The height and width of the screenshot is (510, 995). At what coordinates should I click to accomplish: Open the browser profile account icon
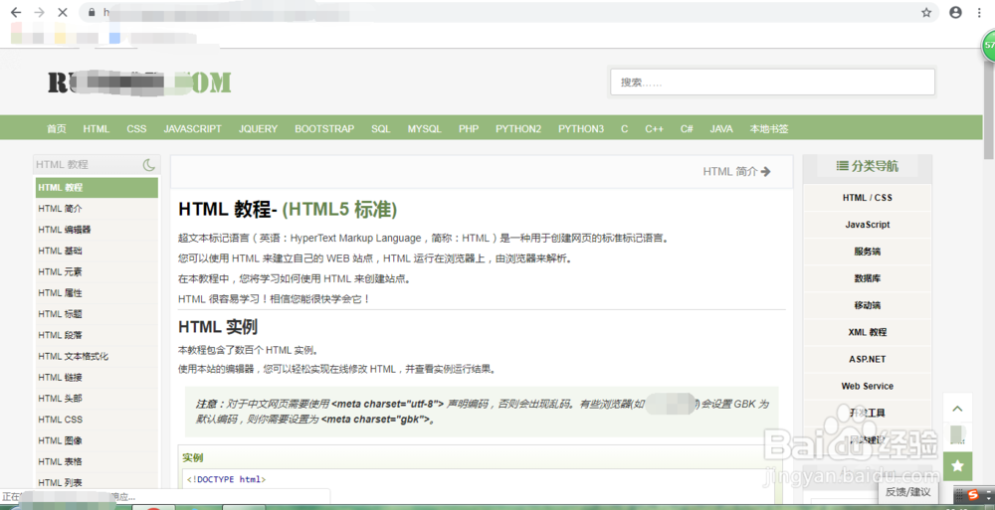click(955, 12)
